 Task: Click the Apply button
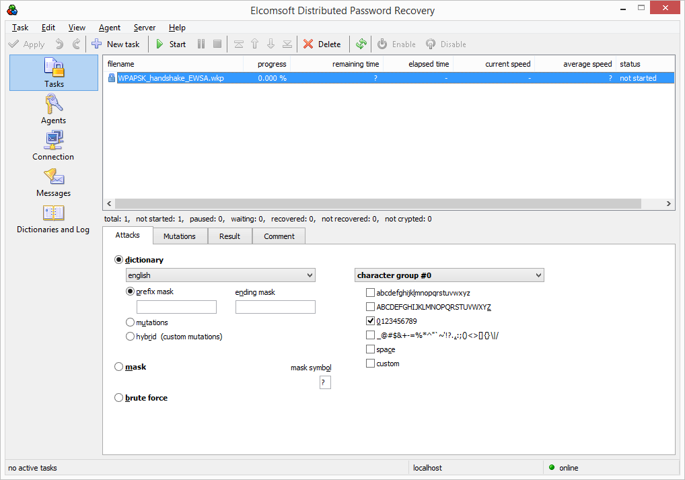point(27,44)
